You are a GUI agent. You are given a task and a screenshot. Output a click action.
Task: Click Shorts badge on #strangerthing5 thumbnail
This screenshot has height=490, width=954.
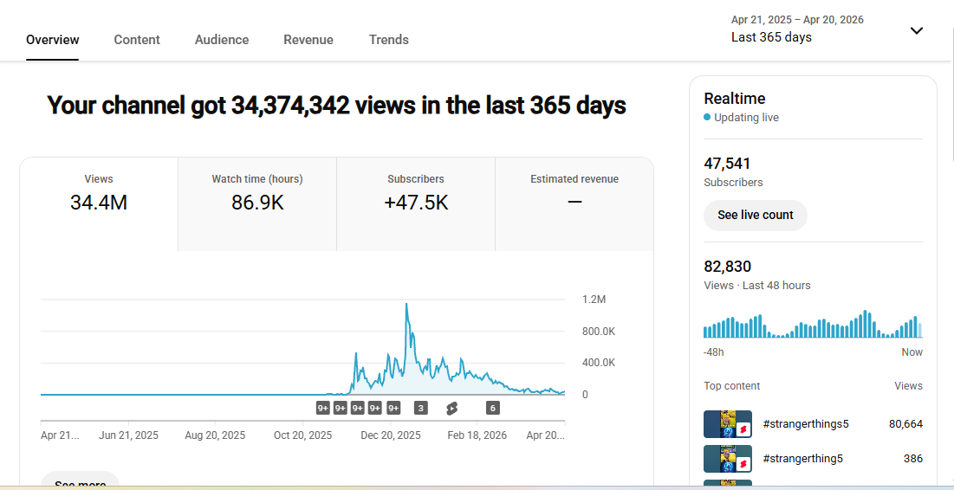[743, 465]
